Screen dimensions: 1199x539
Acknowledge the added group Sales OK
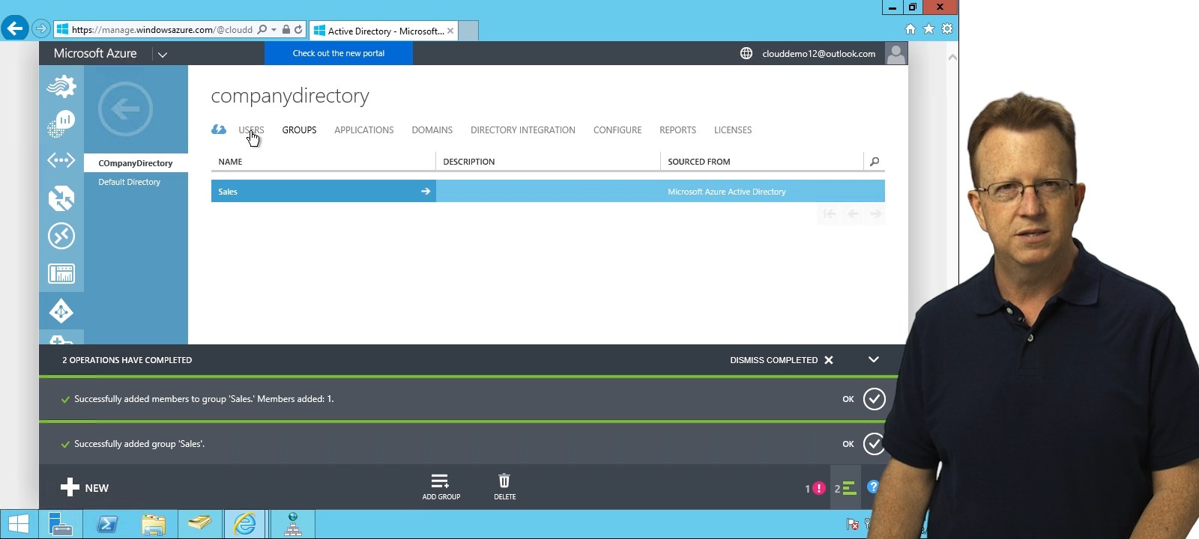coord(874,444)
